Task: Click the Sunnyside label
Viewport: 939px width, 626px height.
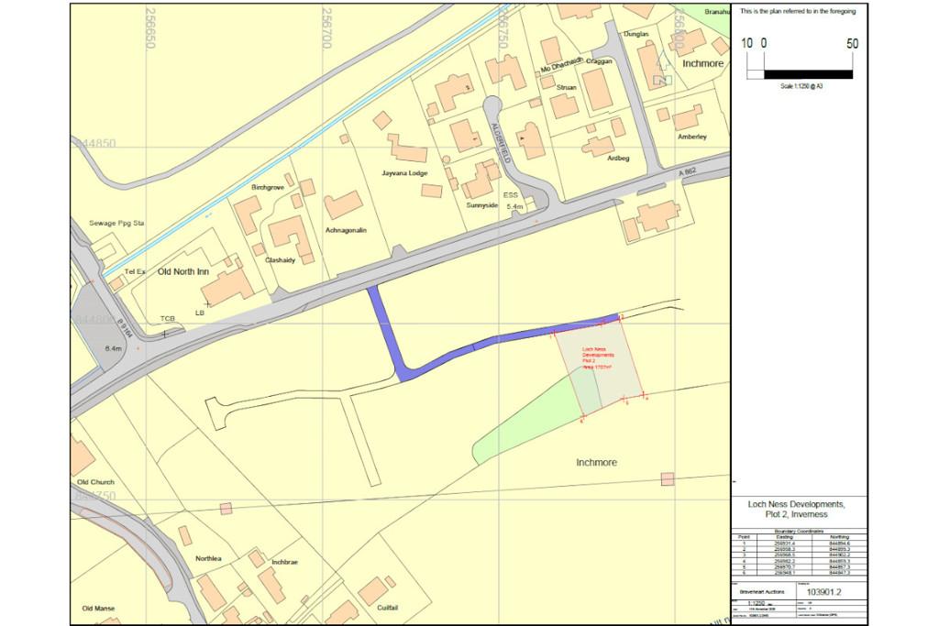Action: pos(482,205)
